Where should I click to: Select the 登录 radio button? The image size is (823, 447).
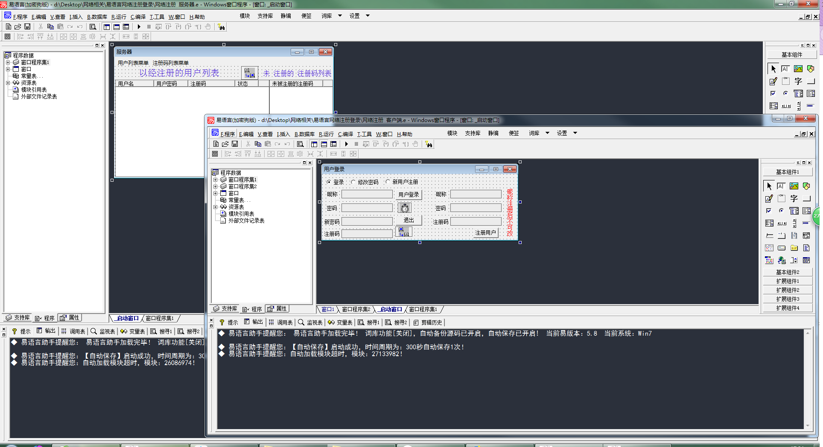coord(329,182)
